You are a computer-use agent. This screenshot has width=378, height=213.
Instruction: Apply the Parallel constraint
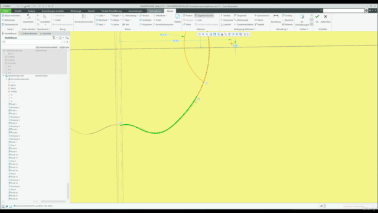259,24
